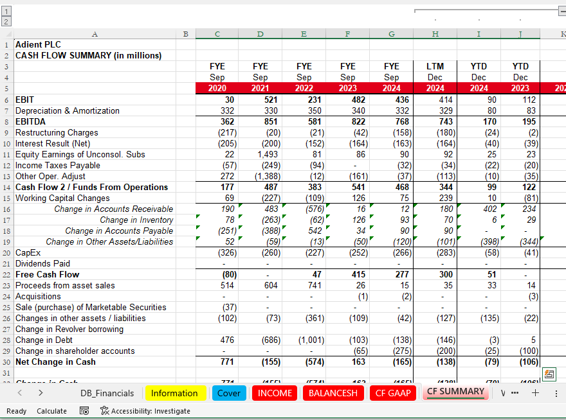Switch to the Cover sheet tab

click(x=229, y=393)
